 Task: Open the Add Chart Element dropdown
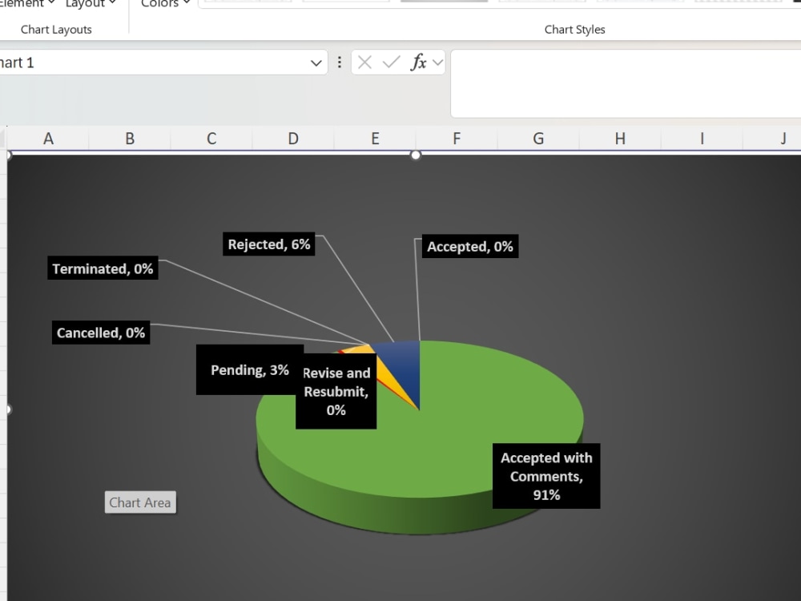click(x=27, y=3)
